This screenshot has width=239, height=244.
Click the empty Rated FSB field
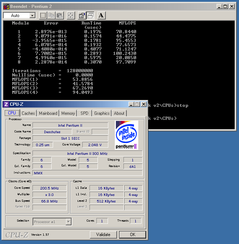point(49,208)
